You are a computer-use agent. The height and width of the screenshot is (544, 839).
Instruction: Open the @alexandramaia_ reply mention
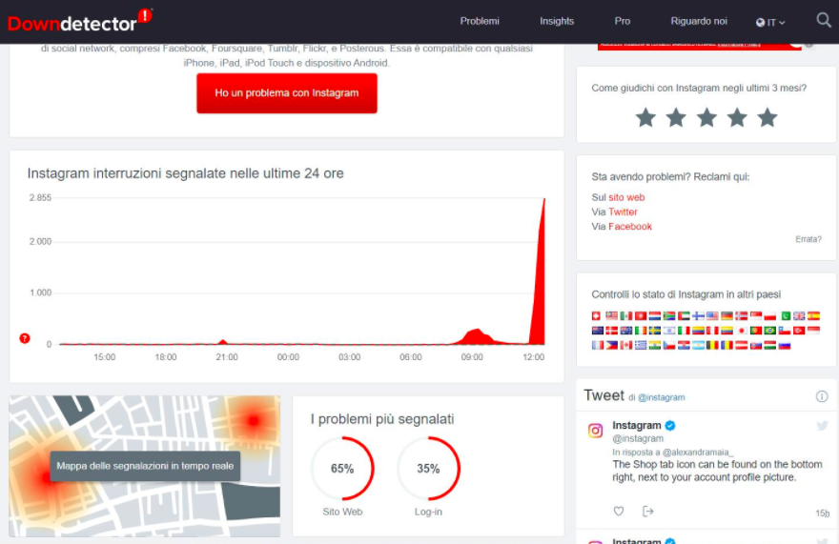[x=698, y=452]
